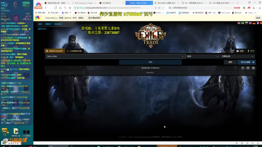262x147 pixels.
Task: Select the German flag language
Action: pos(254,23)
